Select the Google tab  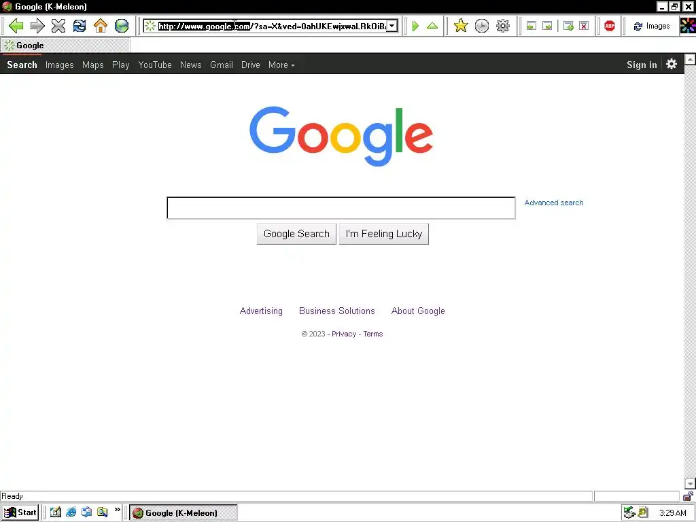click(66, 46)
